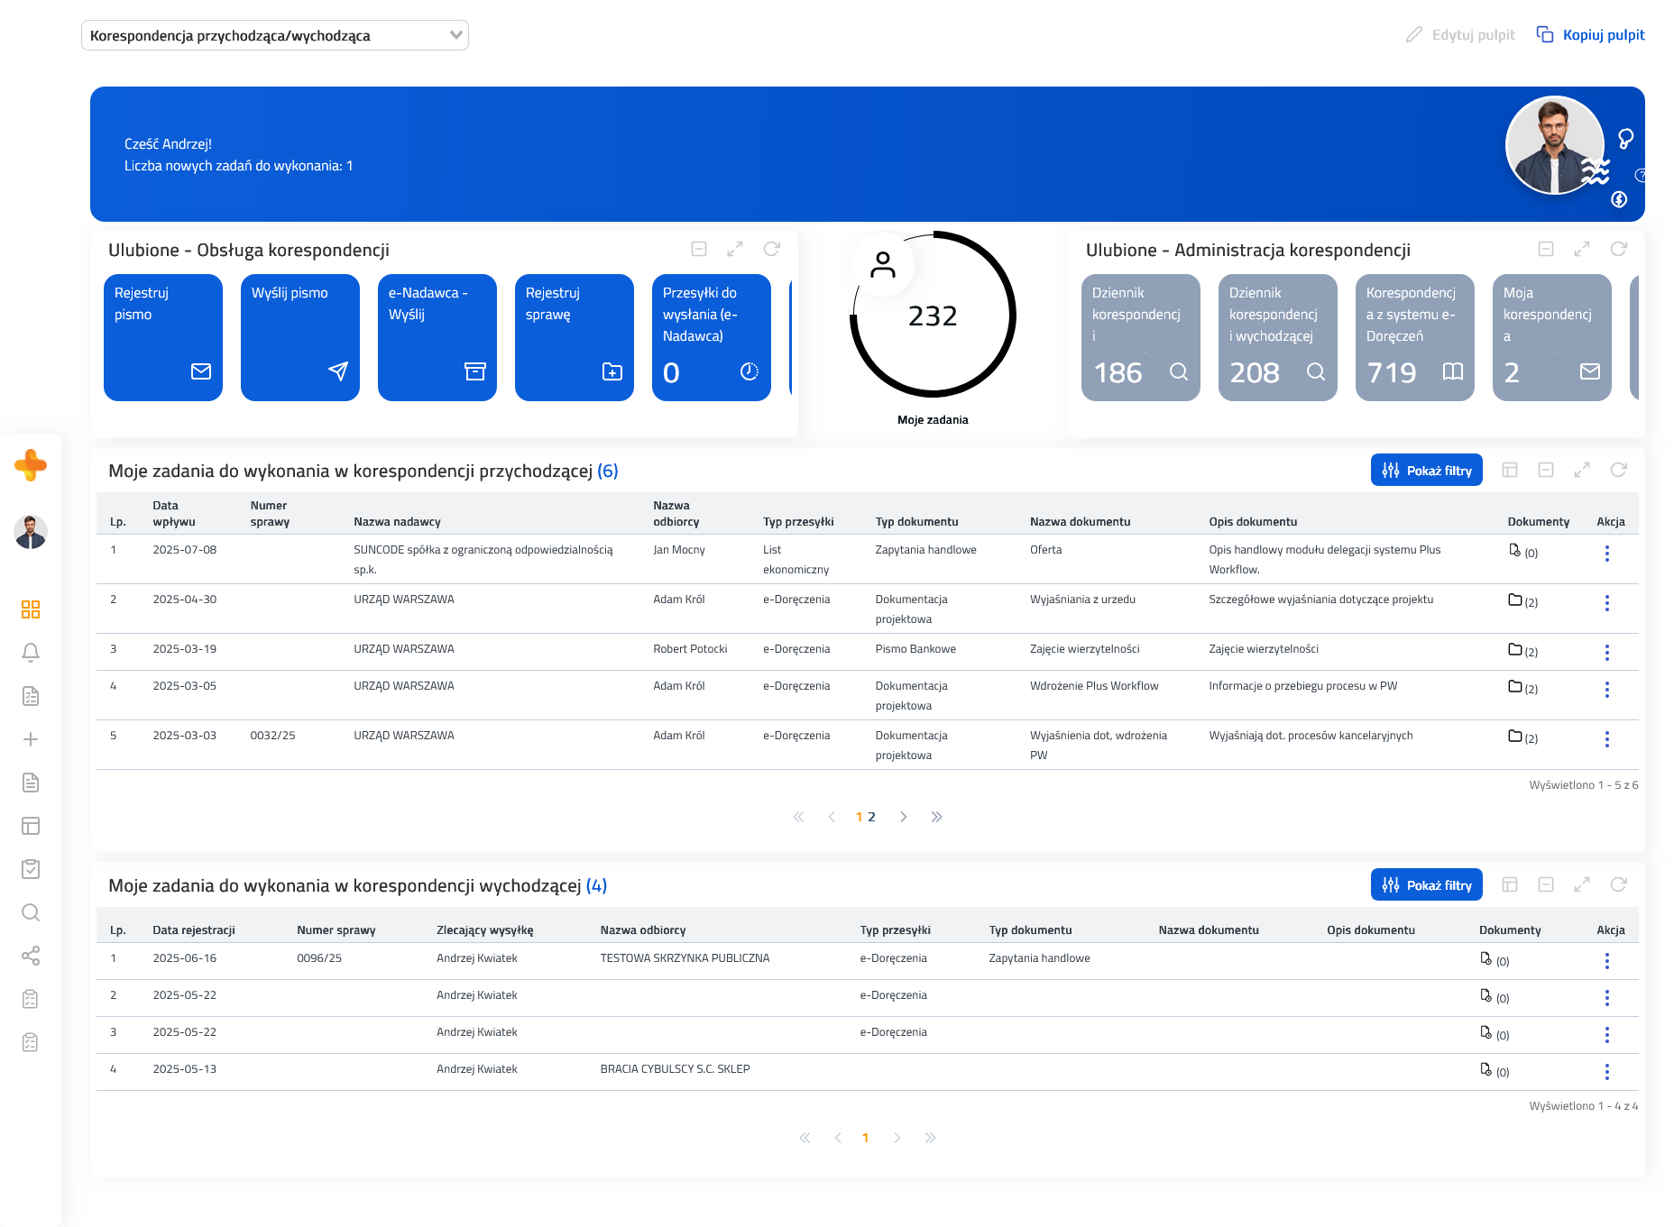Show filters for outgoing correspondence tasks
This screenshot has width=1674, height=1227.
1427,884
